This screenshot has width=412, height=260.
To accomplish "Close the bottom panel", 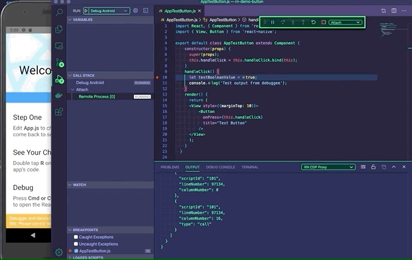I will pyautogui.click(x=404, y=167).
